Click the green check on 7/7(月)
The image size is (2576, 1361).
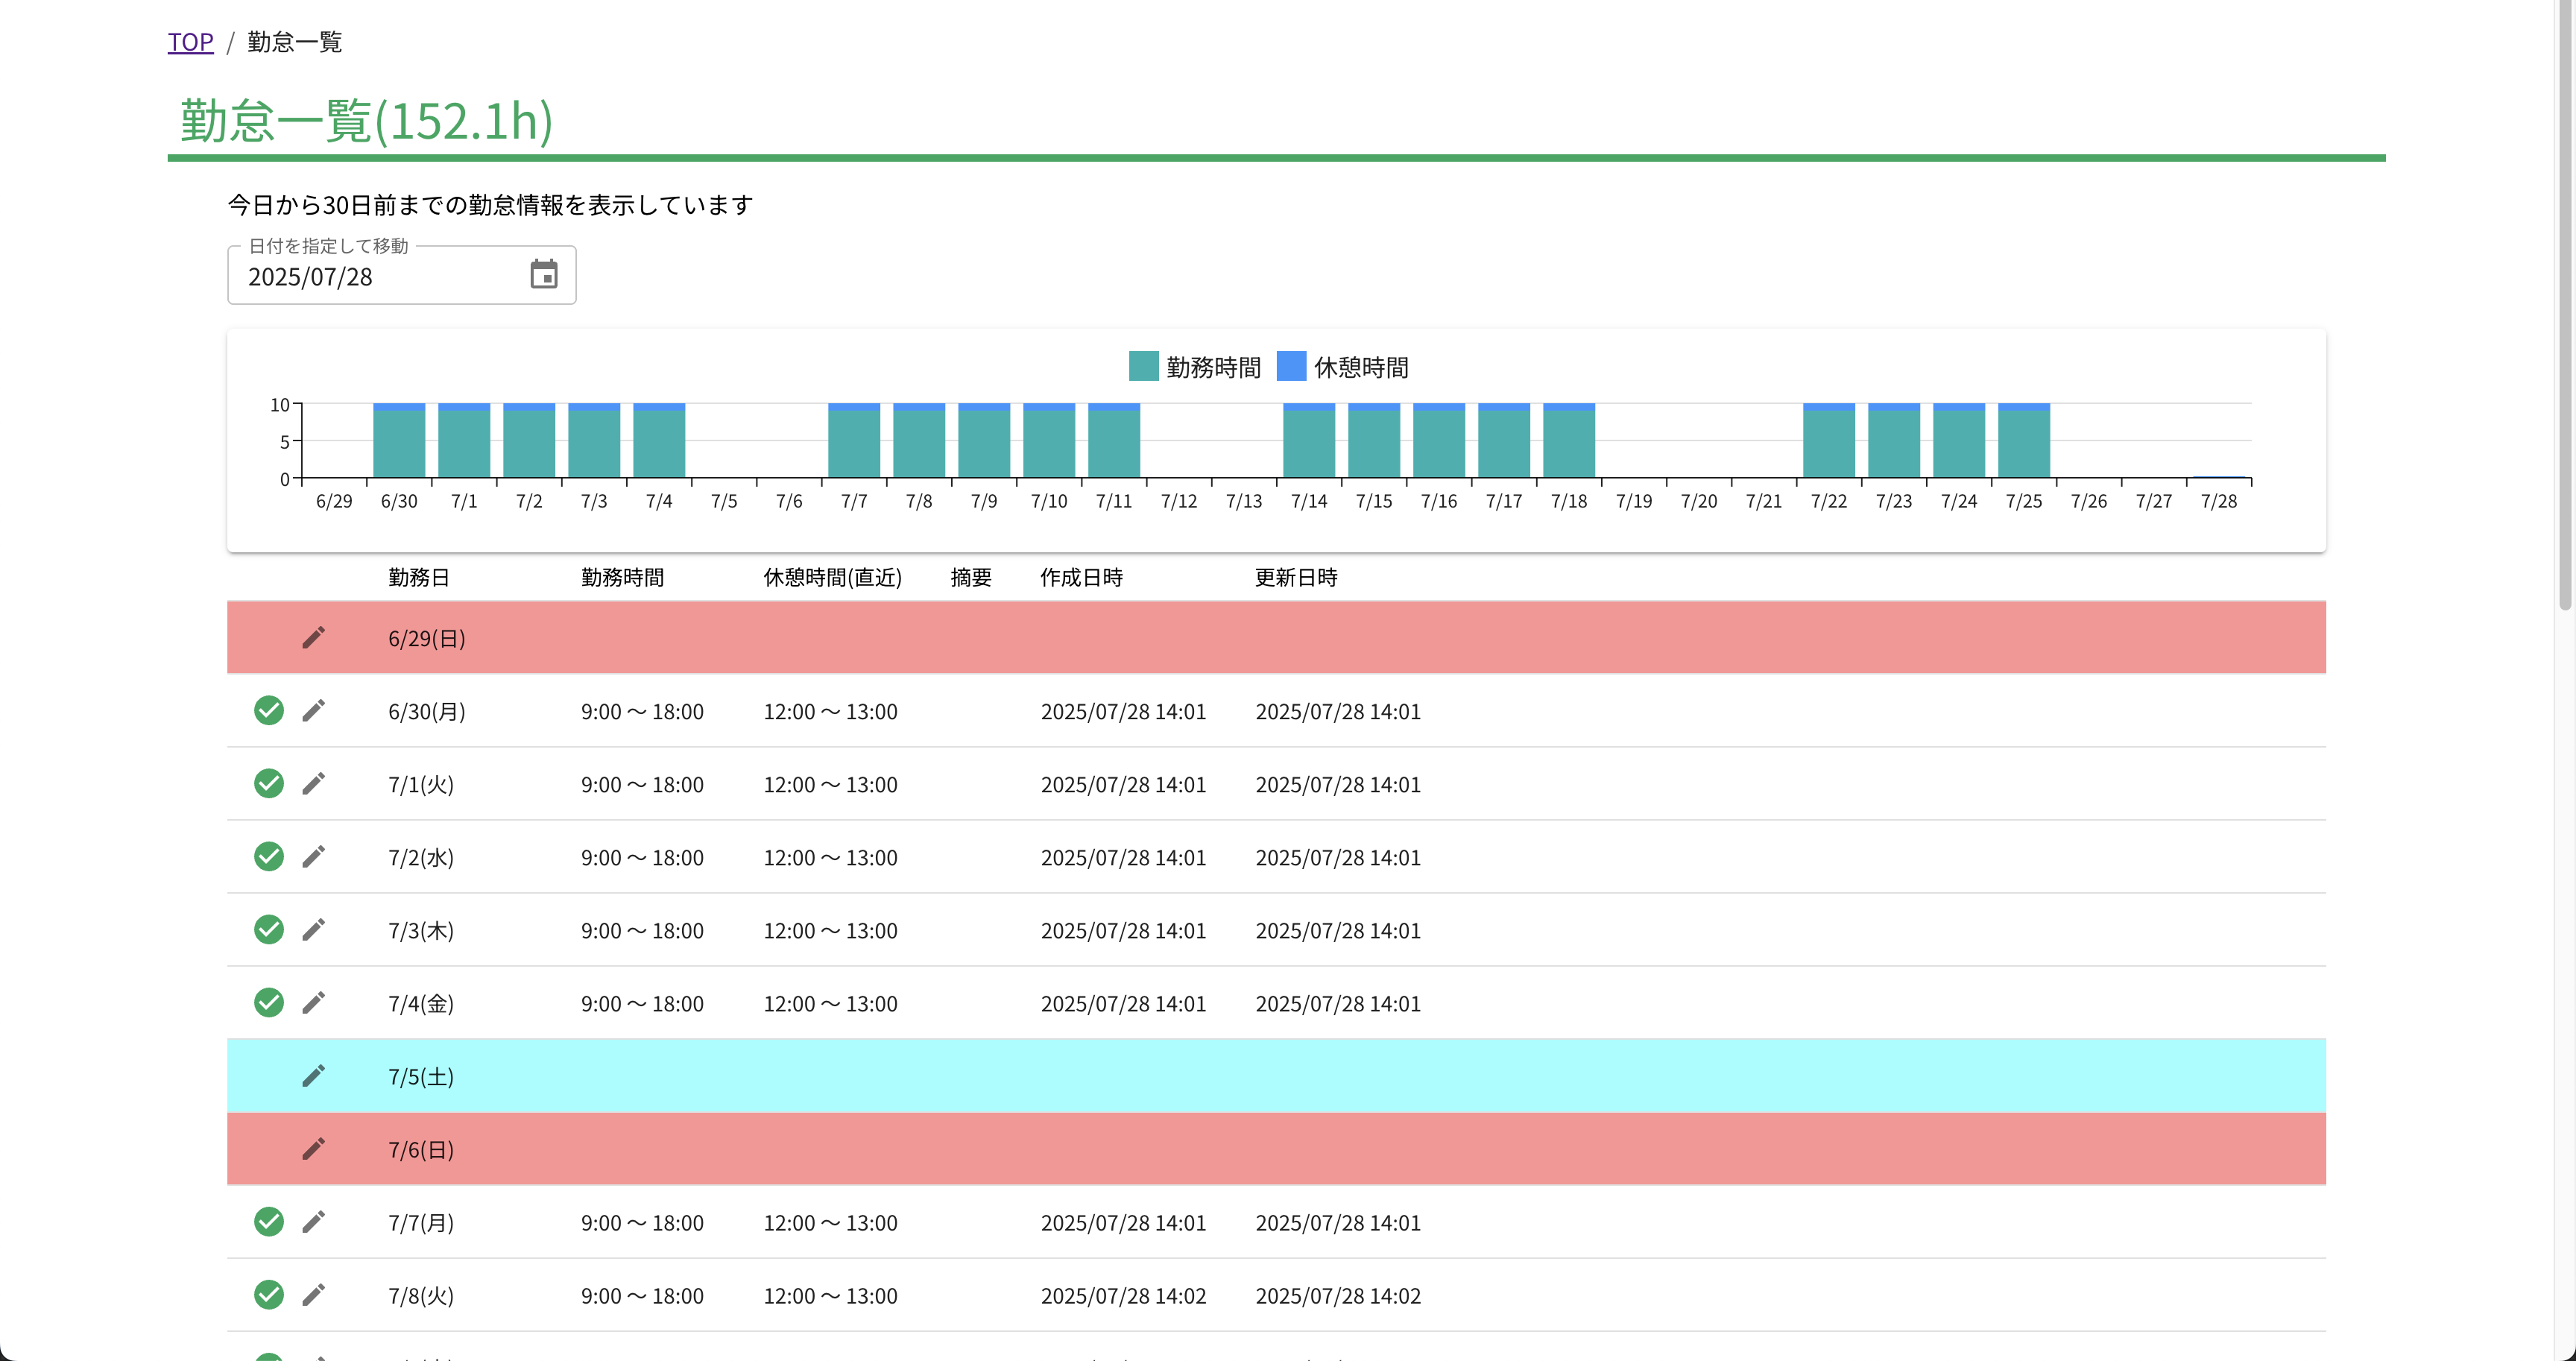pyautogui.click(x=268, y=1222)
